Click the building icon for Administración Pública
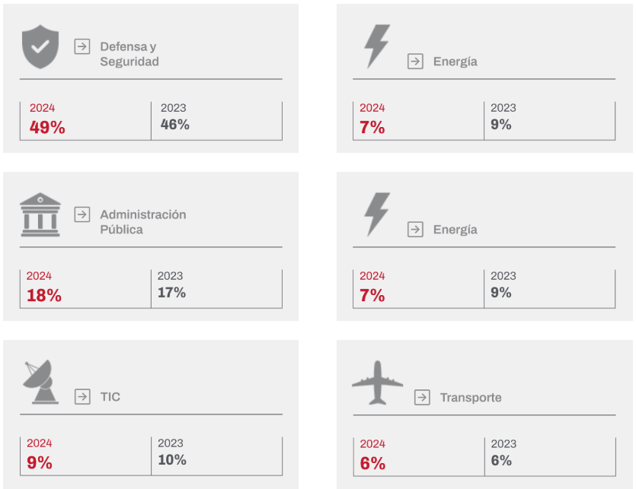This screenshot has width=636, height=489. pos(40,214)
